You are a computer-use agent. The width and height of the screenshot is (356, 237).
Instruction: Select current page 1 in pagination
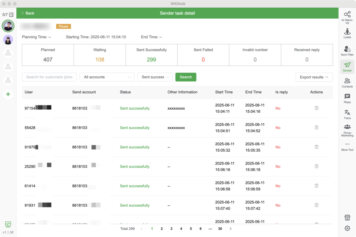(152, 229)
